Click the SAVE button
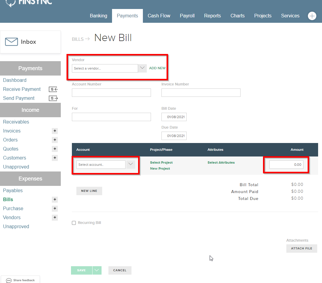Screen dimensions: 322x283 coord(81,270)
